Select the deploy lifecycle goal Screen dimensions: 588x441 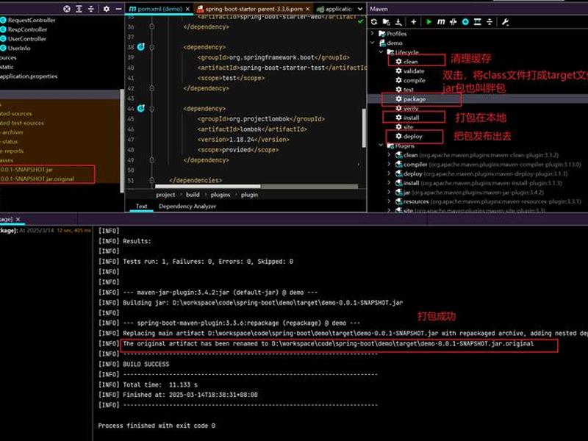tap(409, 137)
